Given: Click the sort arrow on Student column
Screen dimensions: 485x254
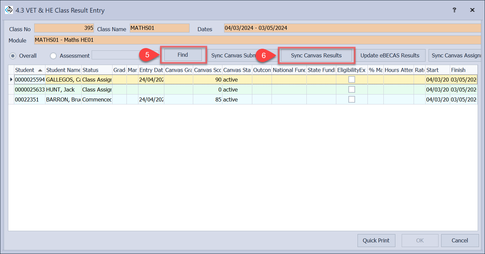Looking at the screenshot, I should coord(40,70).
